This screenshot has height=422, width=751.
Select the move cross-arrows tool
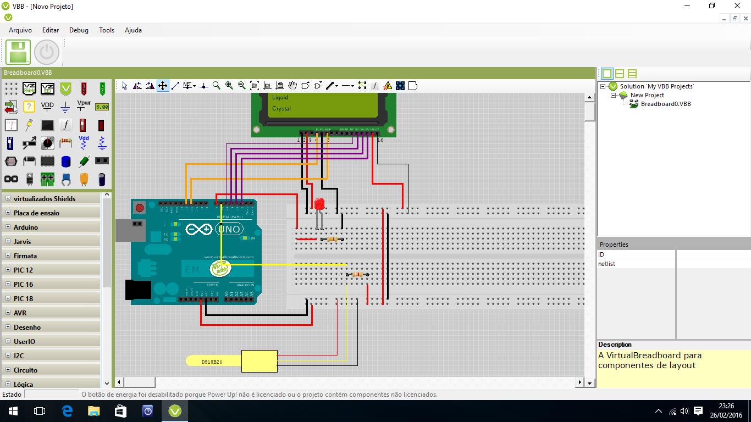pos(163,86)
